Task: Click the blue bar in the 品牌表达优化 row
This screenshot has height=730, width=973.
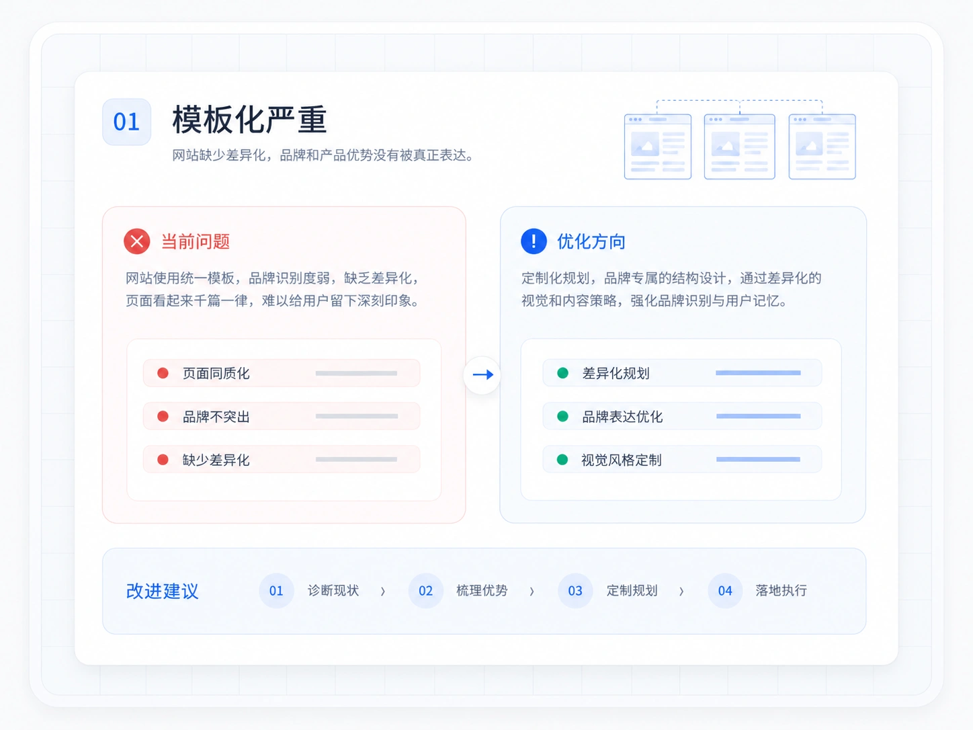Action: click(758, 416)
